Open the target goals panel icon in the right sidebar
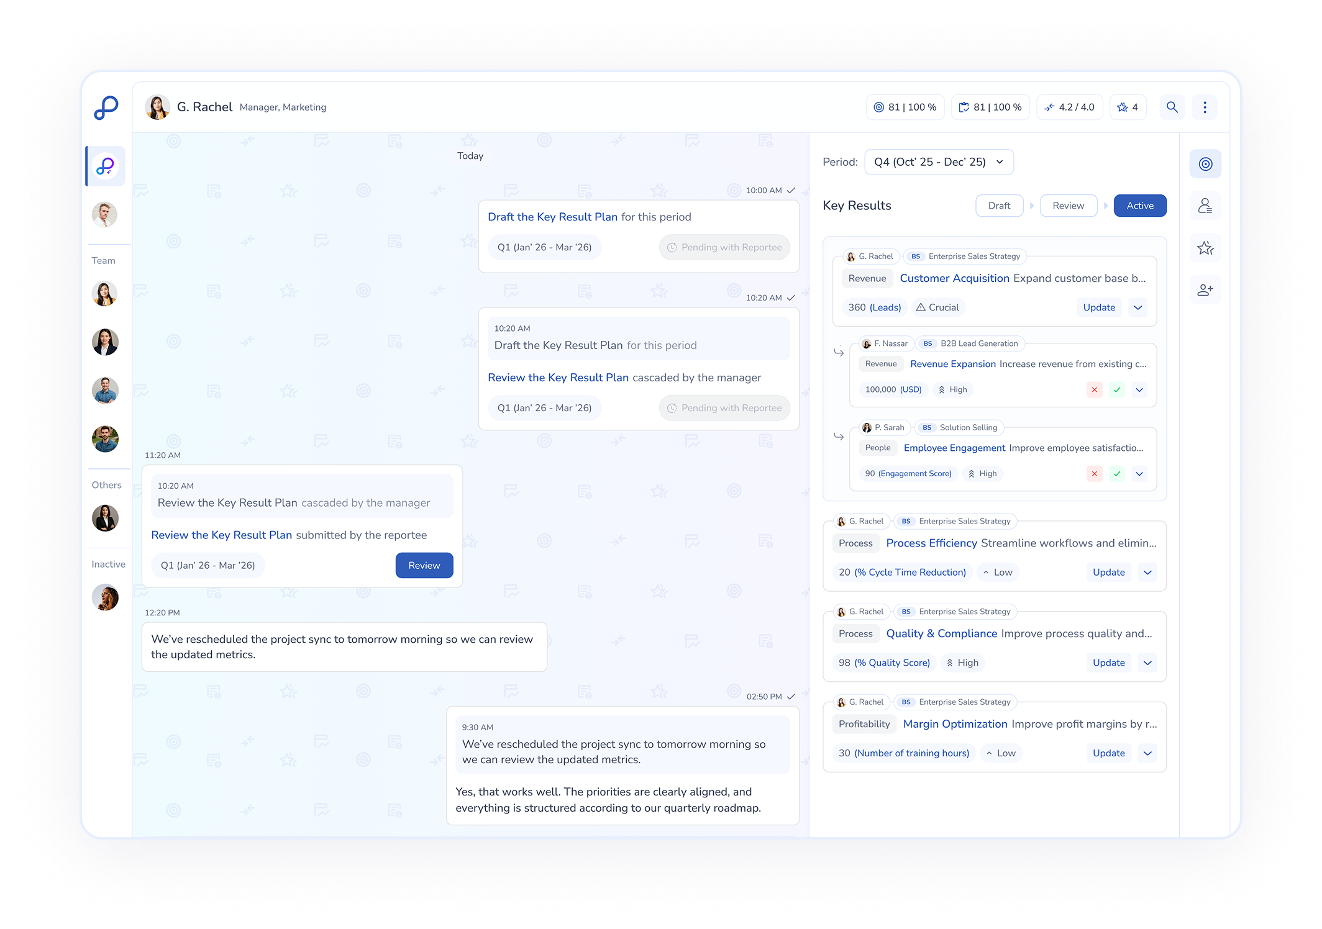 tap(1205, 164)
